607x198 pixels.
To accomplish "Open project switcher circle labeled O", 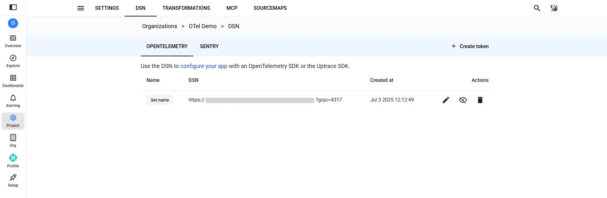I will click(13, 23).
